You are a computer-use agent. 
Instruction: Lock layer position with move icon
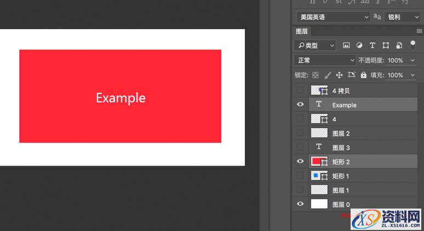tap(339, 75)
